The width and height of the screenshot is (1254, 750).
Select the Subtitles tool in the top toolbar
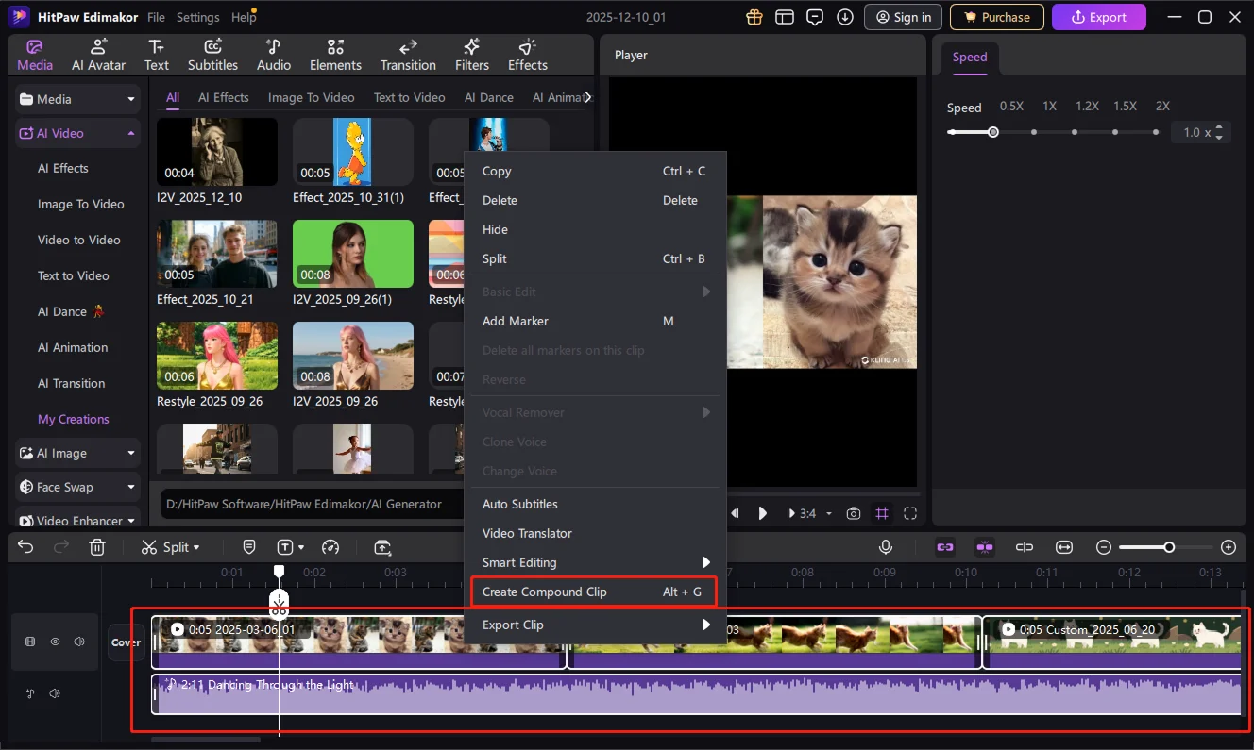(x=212, y=54)
